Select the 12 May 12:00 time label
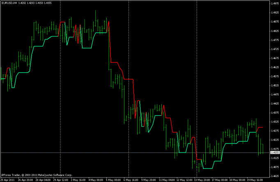Screen dimensions: 280x182 pos(184,180)
